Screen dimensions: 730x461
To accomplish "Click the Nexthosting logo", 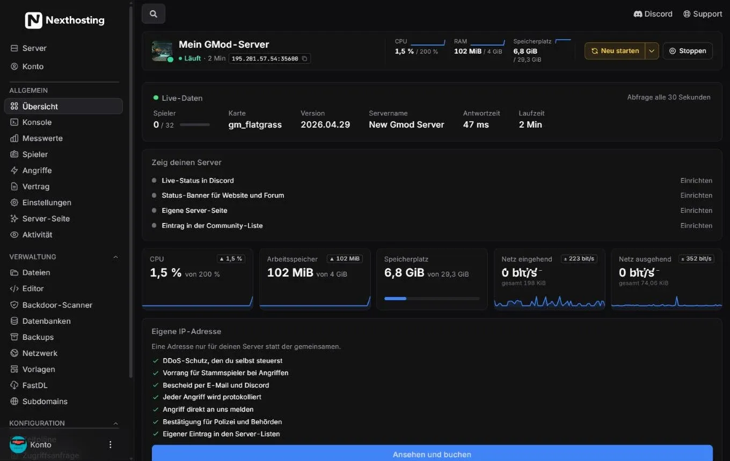I will tap(65, 20).
